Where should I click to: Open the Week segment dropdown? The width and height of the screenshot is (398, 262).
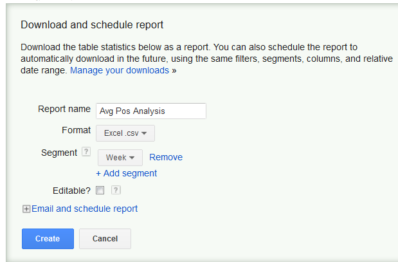pos(120,158)
